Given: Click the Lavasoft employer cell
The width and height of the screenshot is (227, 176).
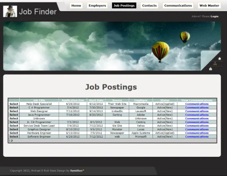Looking at the screenshot, I should pos(141,111).
